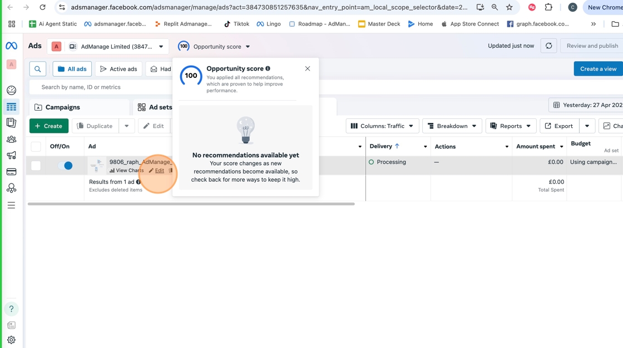Open the Account overview gauge icon
Screen dimensions: 623x348
coord(11,90)
